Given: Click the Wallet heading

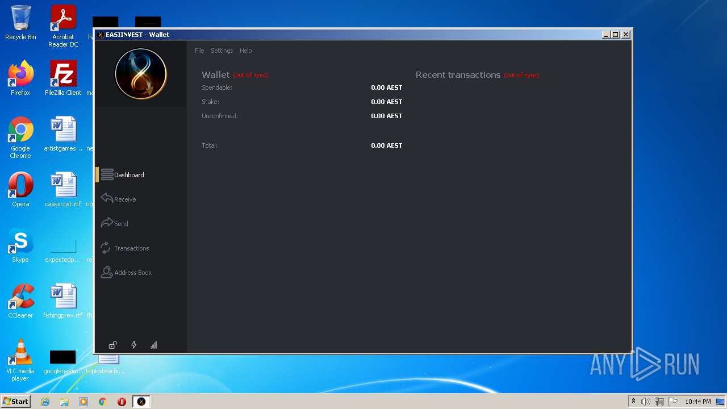Looking at the screenshot, I should 216,75.
